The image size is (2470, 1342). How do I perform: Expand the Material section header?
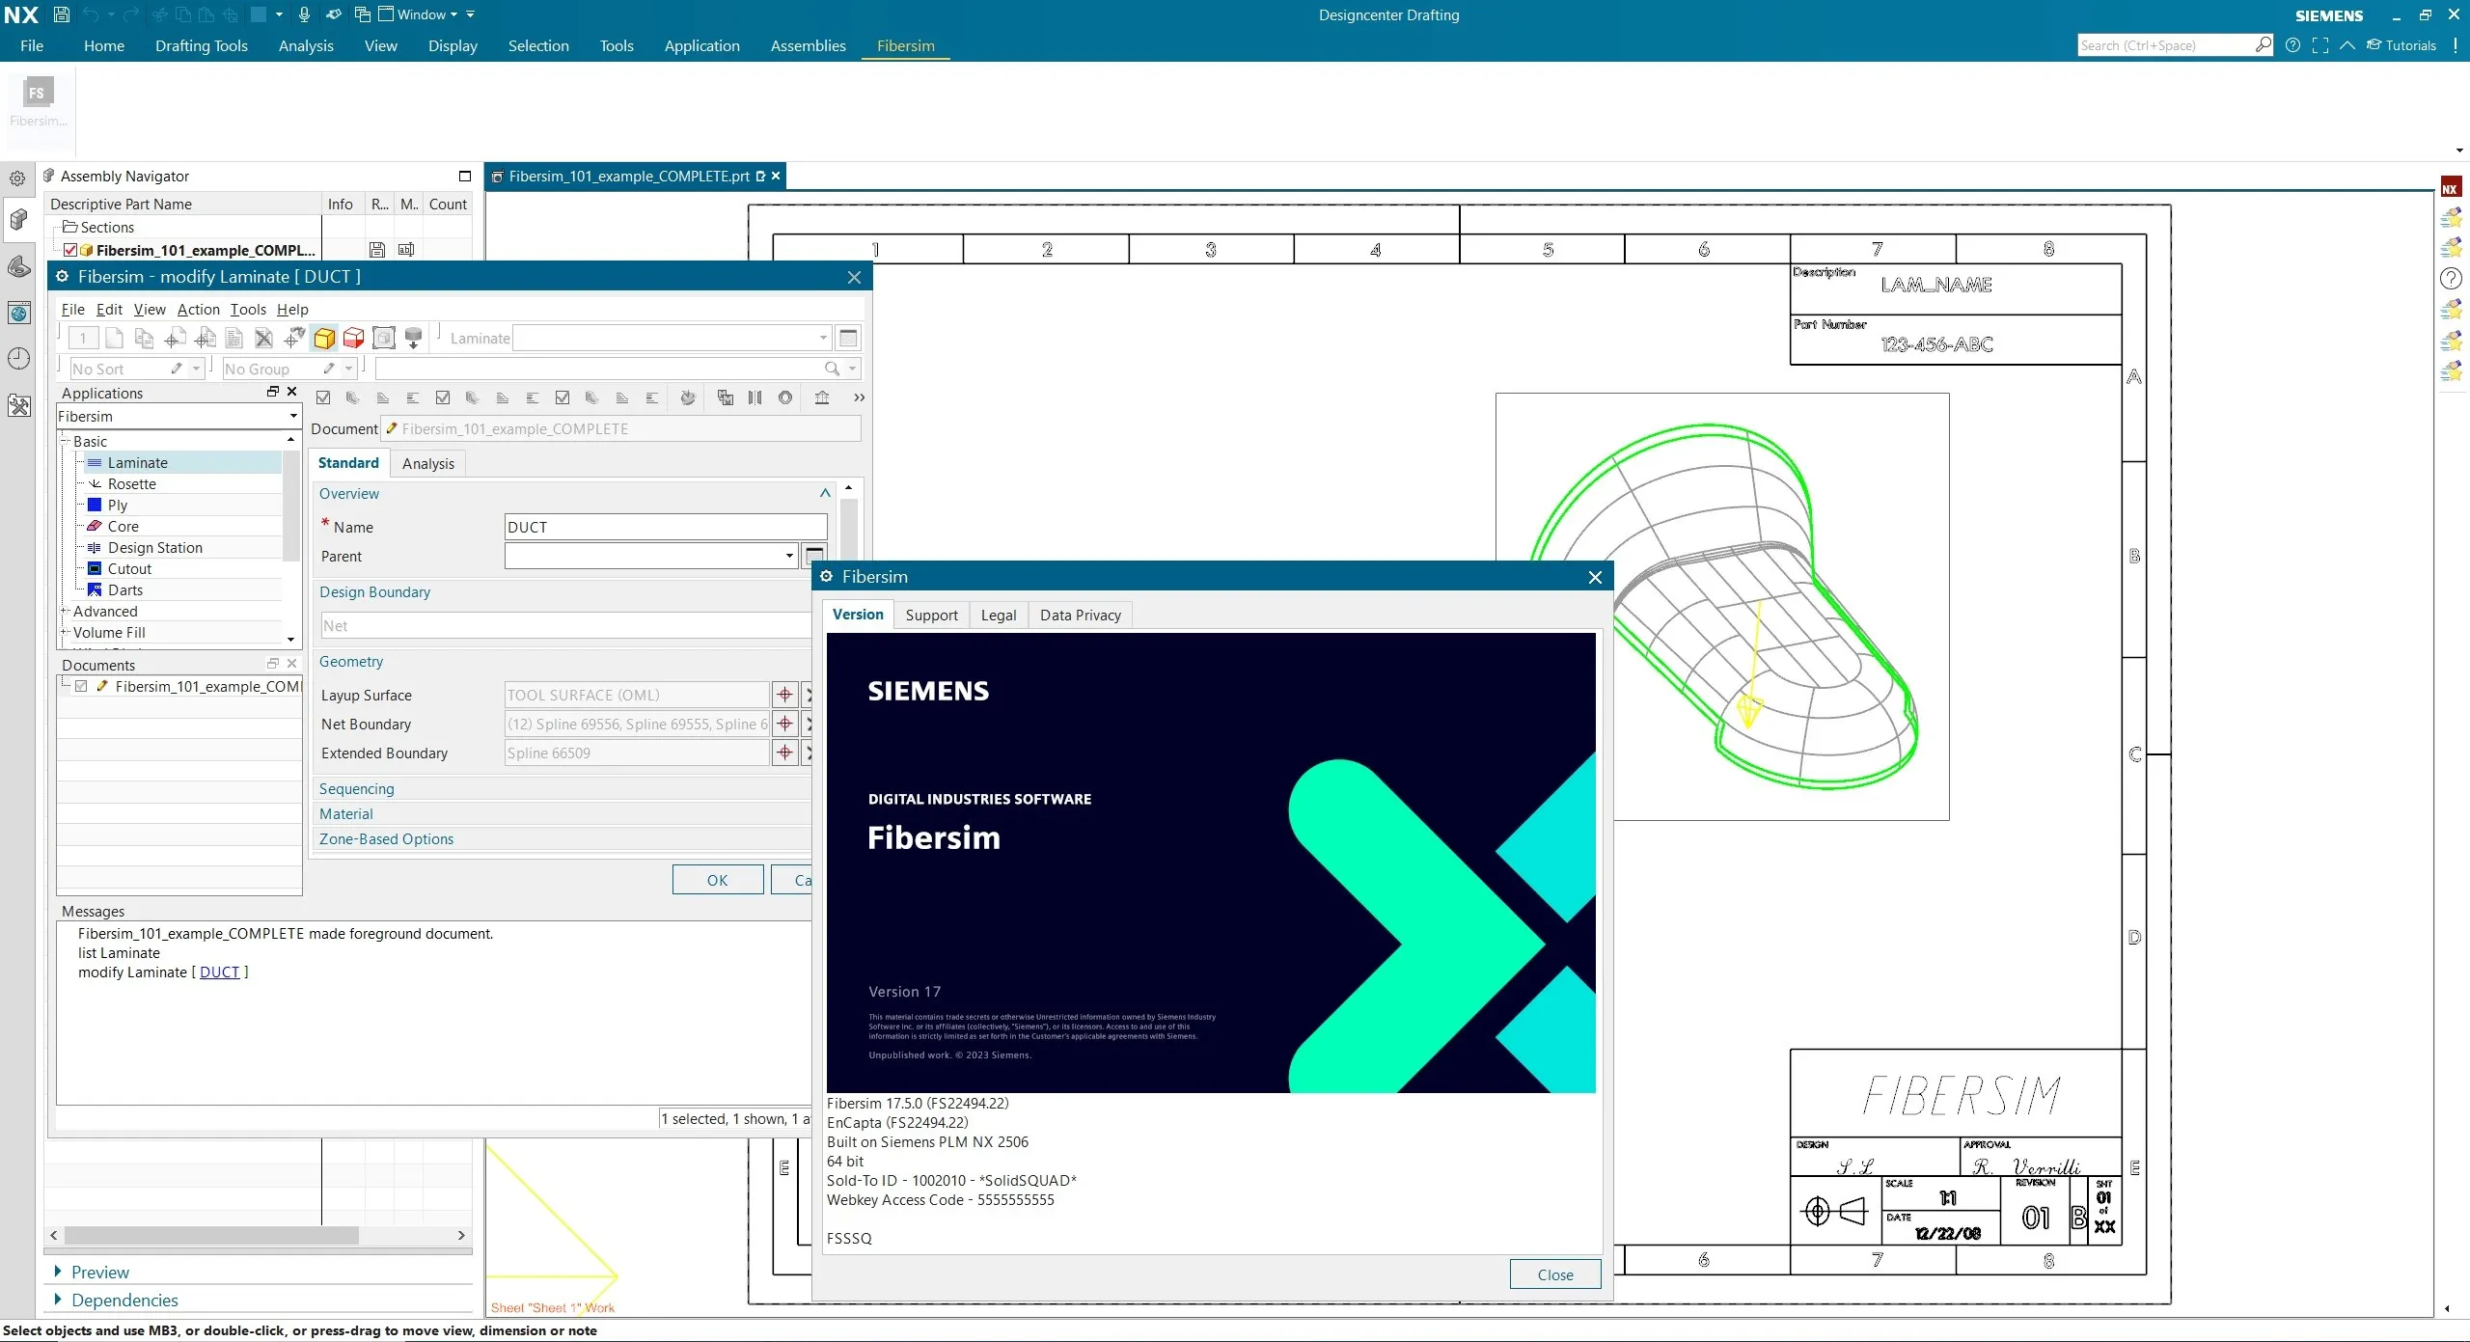[x=345, y=813]
